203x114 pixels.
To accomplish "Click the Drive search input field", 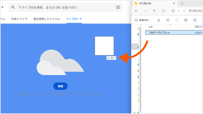I will pyautogui.click(x=66, y=7).
